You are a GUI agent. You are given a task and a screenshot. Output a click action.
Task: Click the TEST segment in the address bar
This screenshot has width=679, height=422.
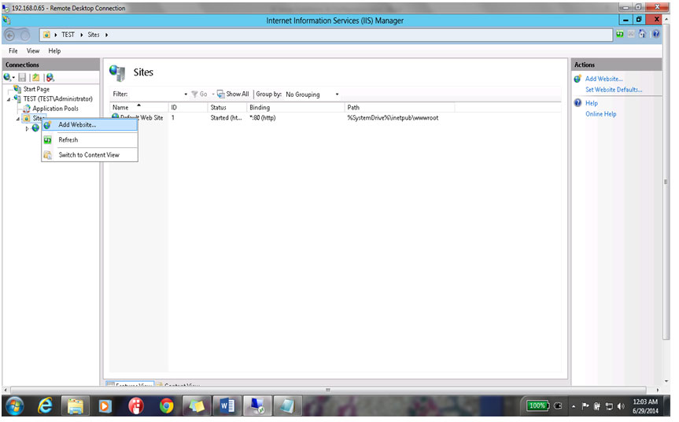click(68, 35)
